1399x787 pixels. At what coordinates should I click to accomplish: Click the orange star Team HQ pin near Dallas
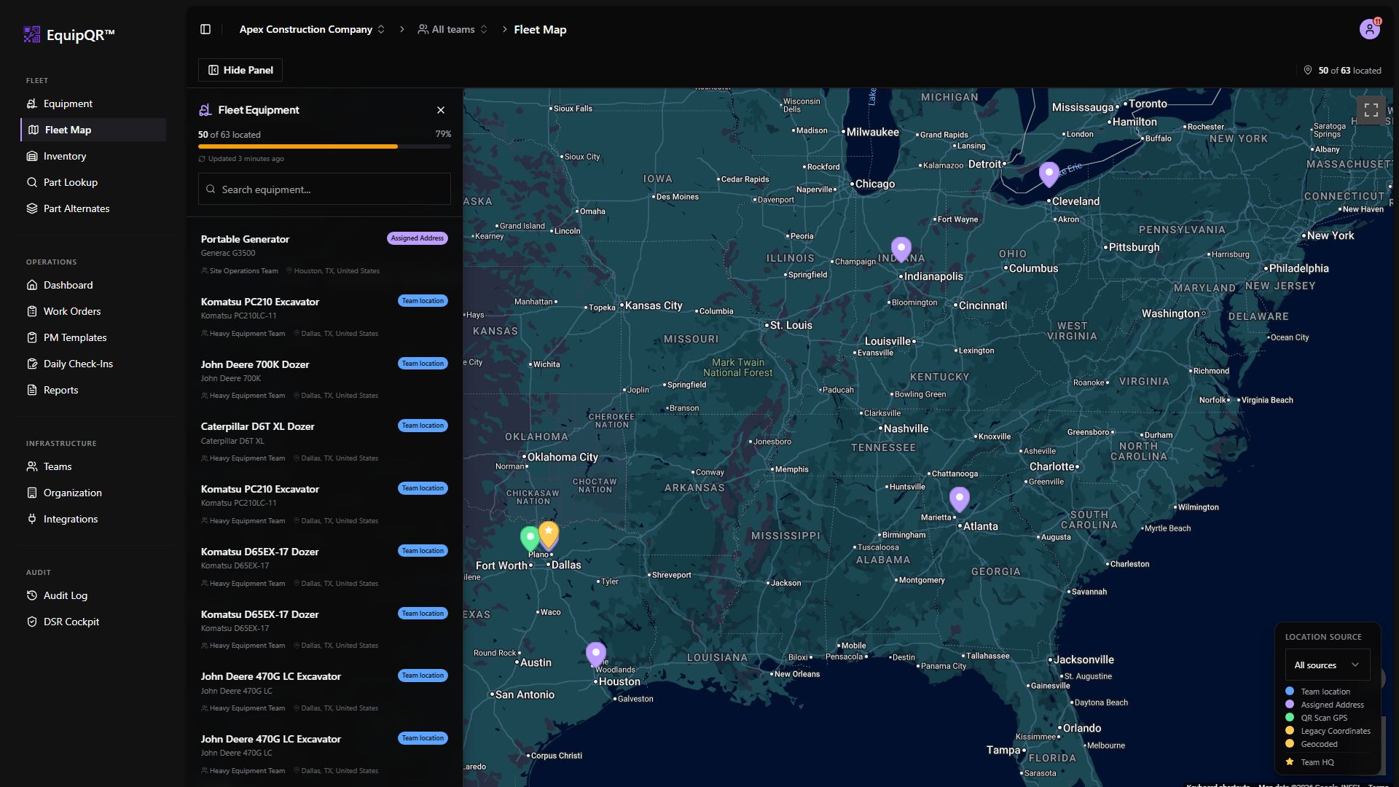click(549, 533)
